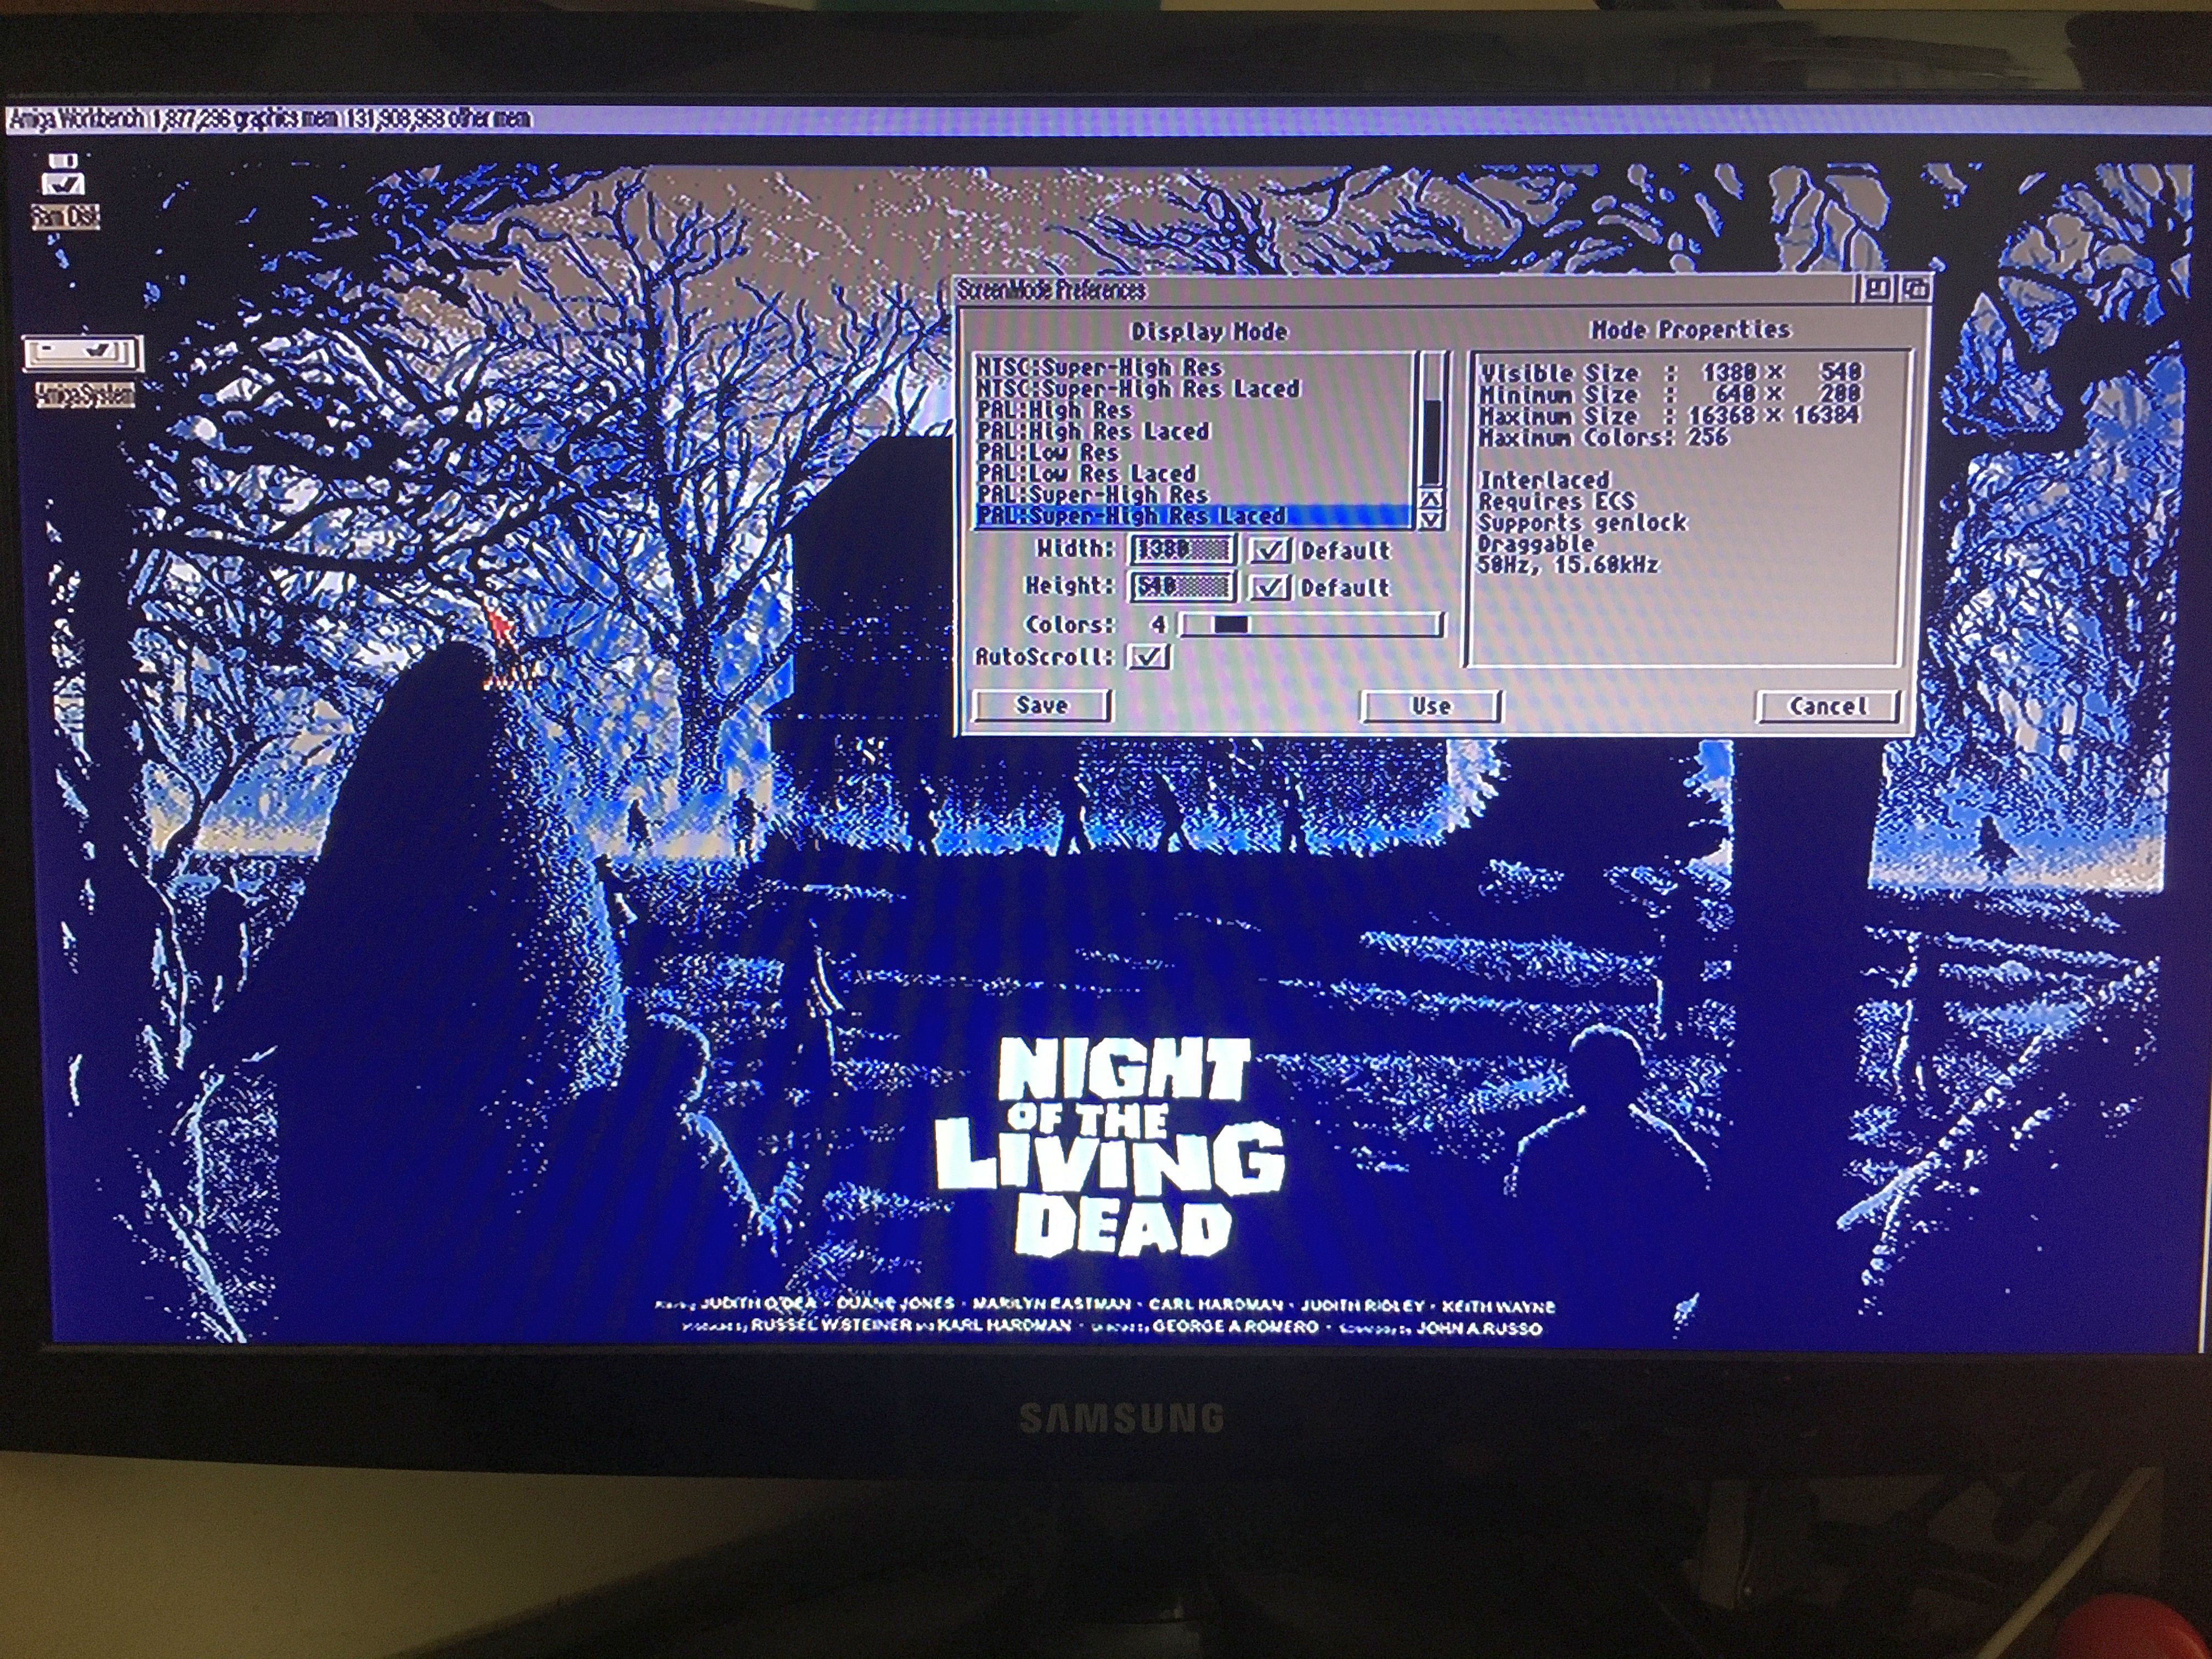Click the Draggable property text
The width and height of the screenshot is (2212, 1659).
(x=1536, y=544)
